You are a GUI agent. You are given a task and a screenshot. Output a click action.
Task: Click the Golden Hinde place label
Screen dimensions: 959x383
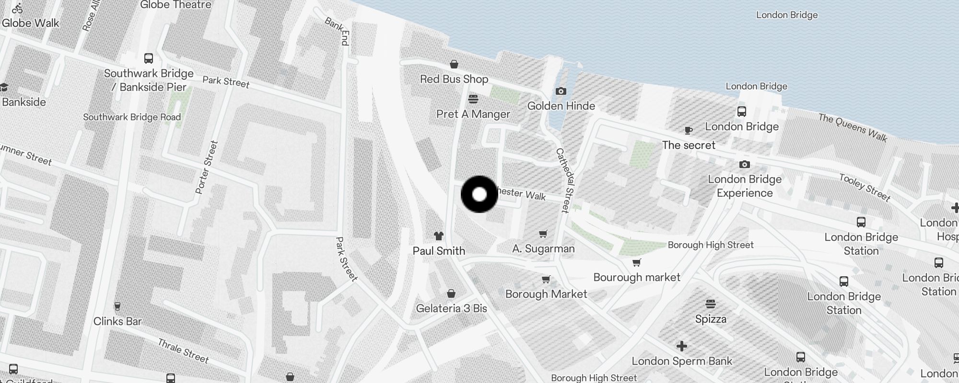click(x=561, y=106)
